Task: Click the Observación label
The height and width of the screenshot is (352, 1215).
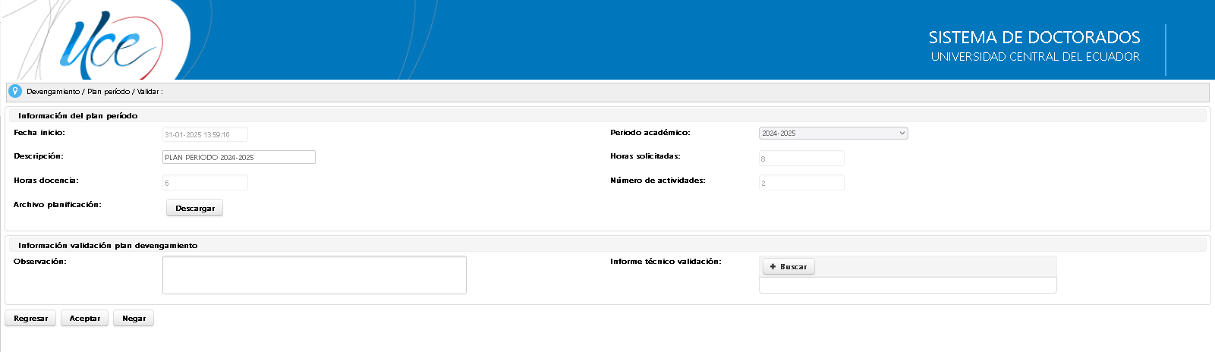Action: pyautogui.click(x=40, y=262)
